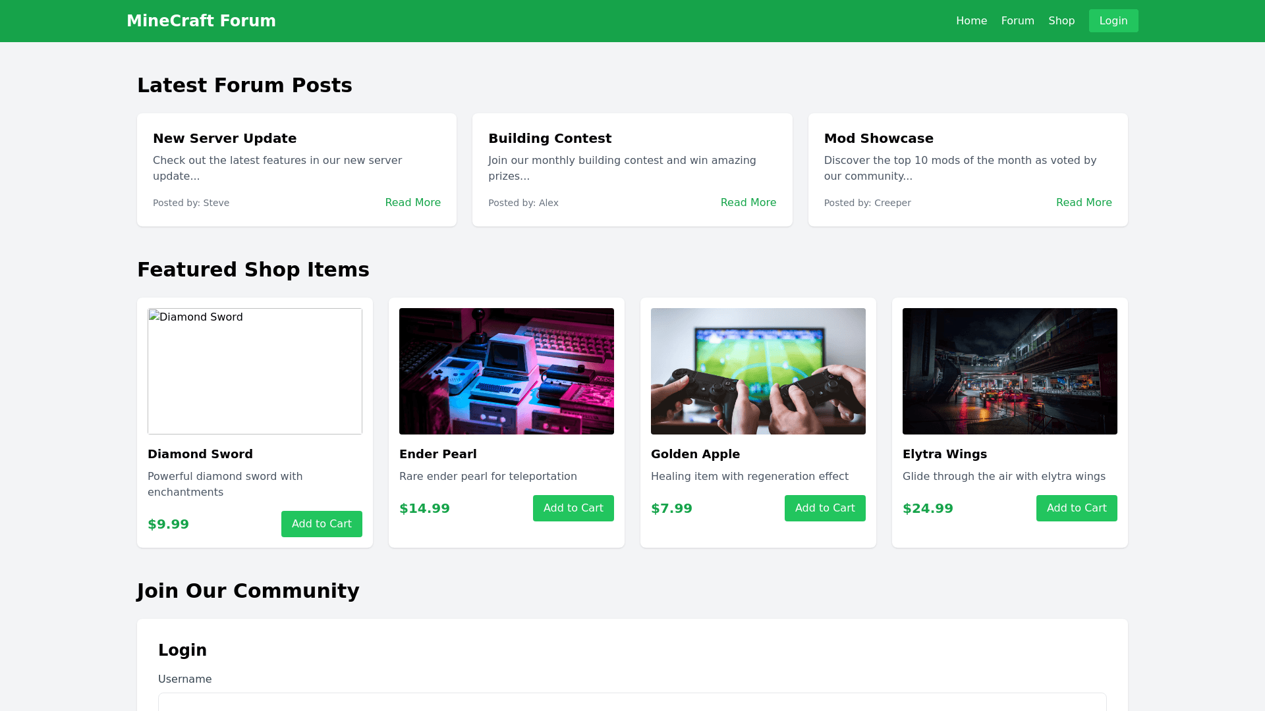Click the Mod Showcase post title
Image resolution: width=1265 pixels, height=711 pixels.
[878, 138]
